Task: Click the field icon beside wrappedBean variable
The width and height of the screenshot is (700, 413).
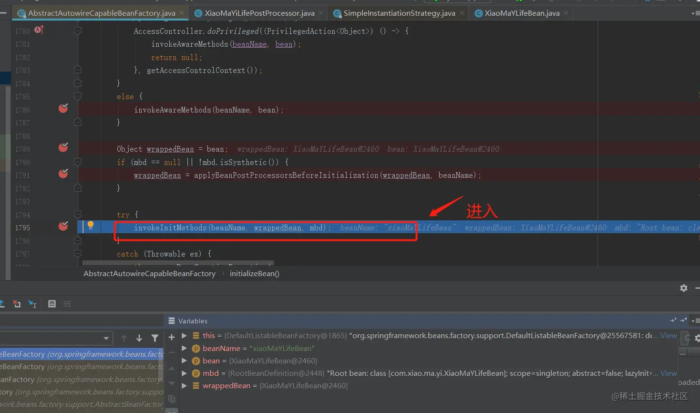Action: [x=196, y=385]
